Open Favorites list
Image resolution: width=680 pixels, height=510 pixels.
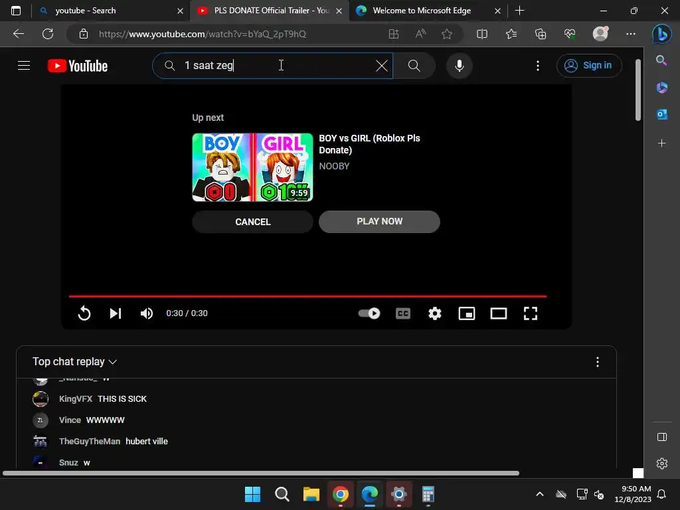511,34
